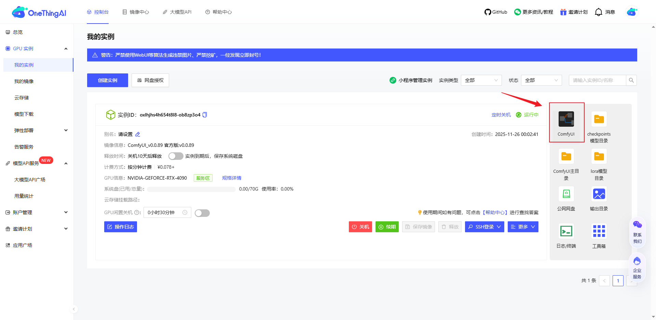This screenshot has height=320, width=656.
Task: Click the system disk usage progress bar
Action: (x=191, y=189)
